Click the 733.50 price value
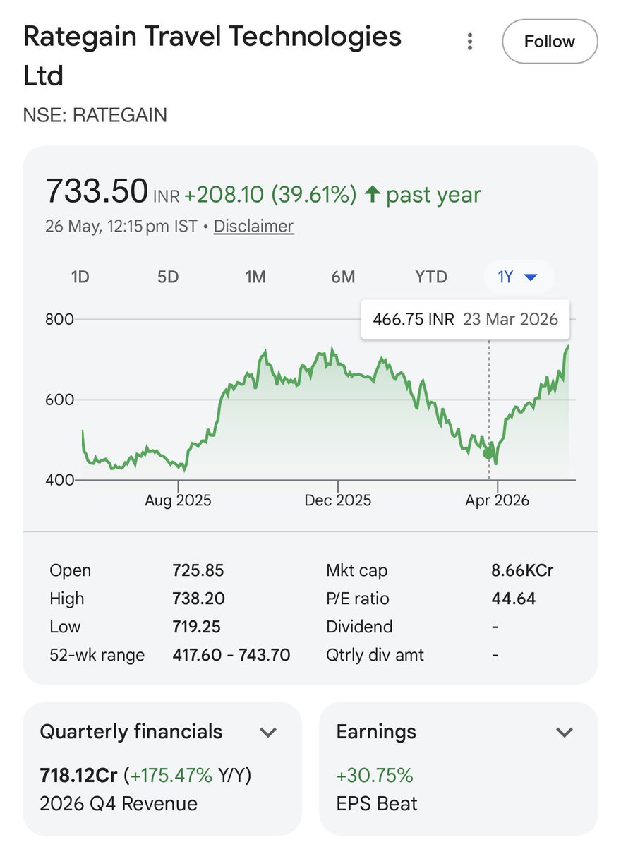 pos(96,192)
